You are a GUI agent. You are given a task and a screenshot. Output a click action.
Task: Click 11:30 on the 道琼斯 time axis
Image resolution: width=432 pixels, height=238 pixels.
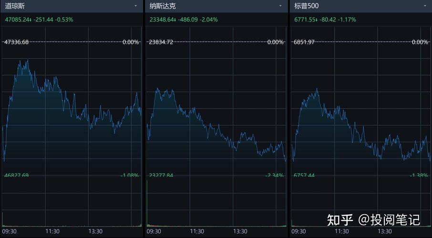click(x=52, y=231)
